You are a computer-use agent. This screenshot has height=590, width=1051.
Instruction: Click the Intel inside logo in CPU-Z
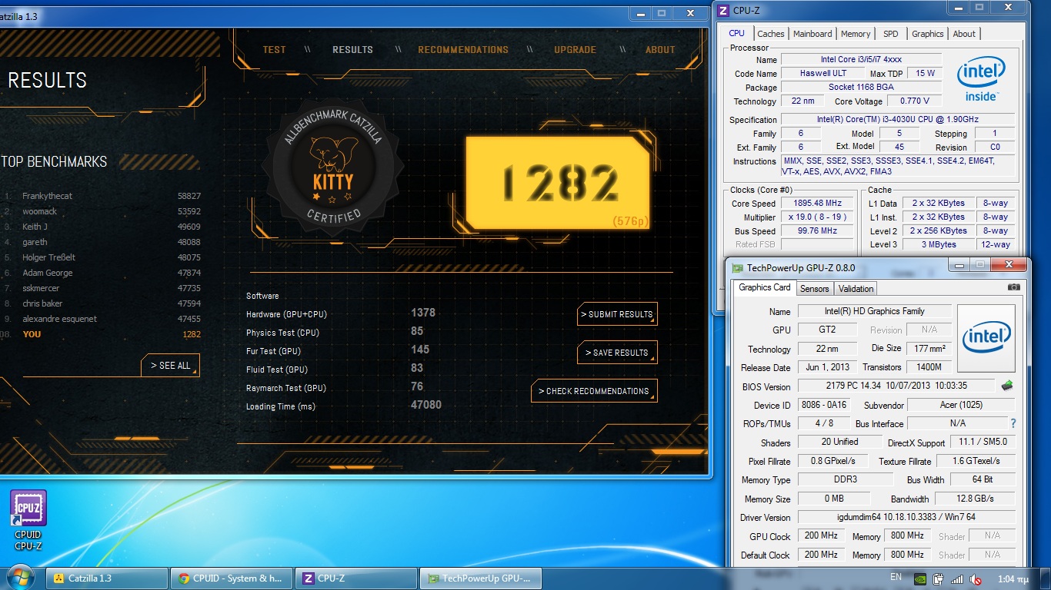[x=981, y=81]
